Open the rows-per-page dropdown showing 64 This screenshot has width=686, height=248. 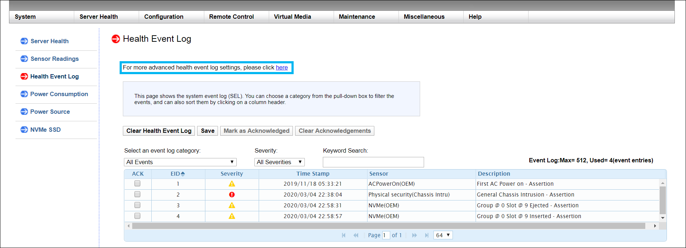pos(443,235)
